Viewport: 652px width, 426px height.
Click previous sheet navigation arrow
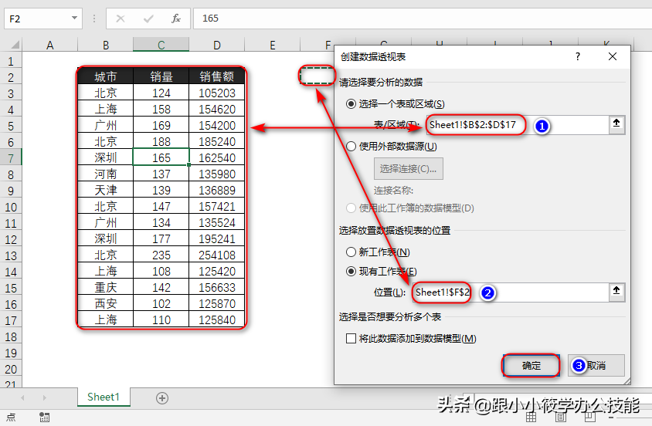click(x=22, y=397)
